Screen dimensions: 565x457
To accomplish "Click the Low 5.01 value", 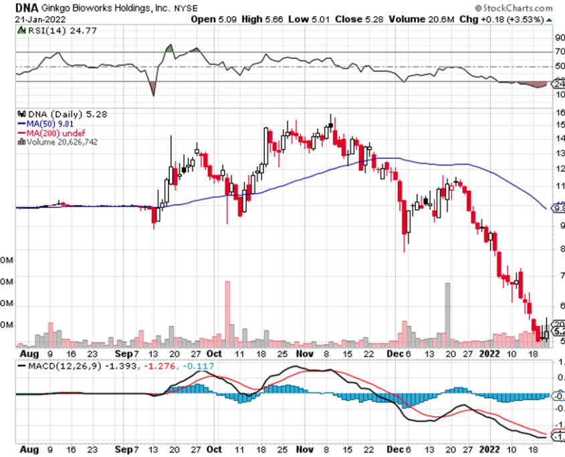I will click(309, 19).
